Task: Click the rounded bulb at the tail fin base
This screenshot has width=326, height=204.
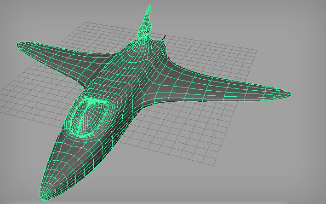Action: coord(143,32)
